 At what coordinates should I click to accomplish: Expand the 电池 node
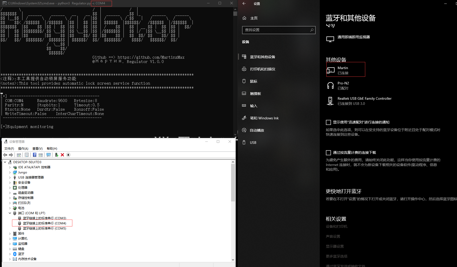pos(10,208)
